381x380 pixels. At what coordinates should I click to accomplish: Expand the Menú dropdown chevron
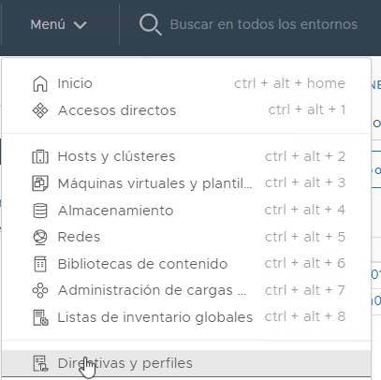click(81, 24)
